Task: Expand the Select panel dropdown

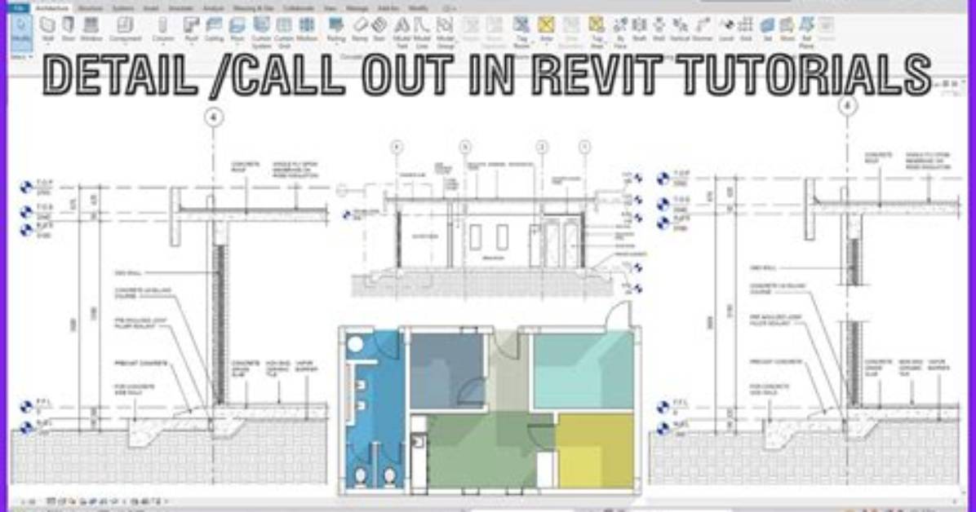Action: coord(20,57)
